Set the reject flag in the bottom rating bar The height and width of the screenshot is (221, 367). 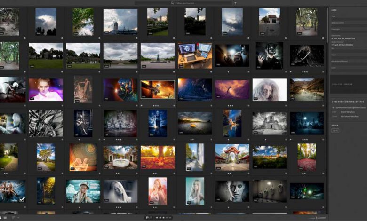pos(151,218)
